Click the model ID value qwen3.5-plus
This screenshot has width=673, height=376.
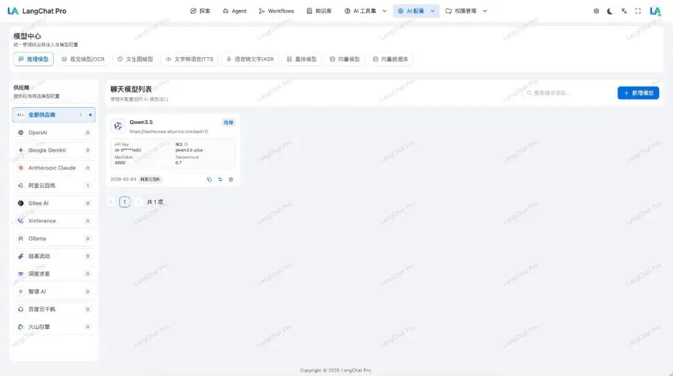tap(189, 150)
